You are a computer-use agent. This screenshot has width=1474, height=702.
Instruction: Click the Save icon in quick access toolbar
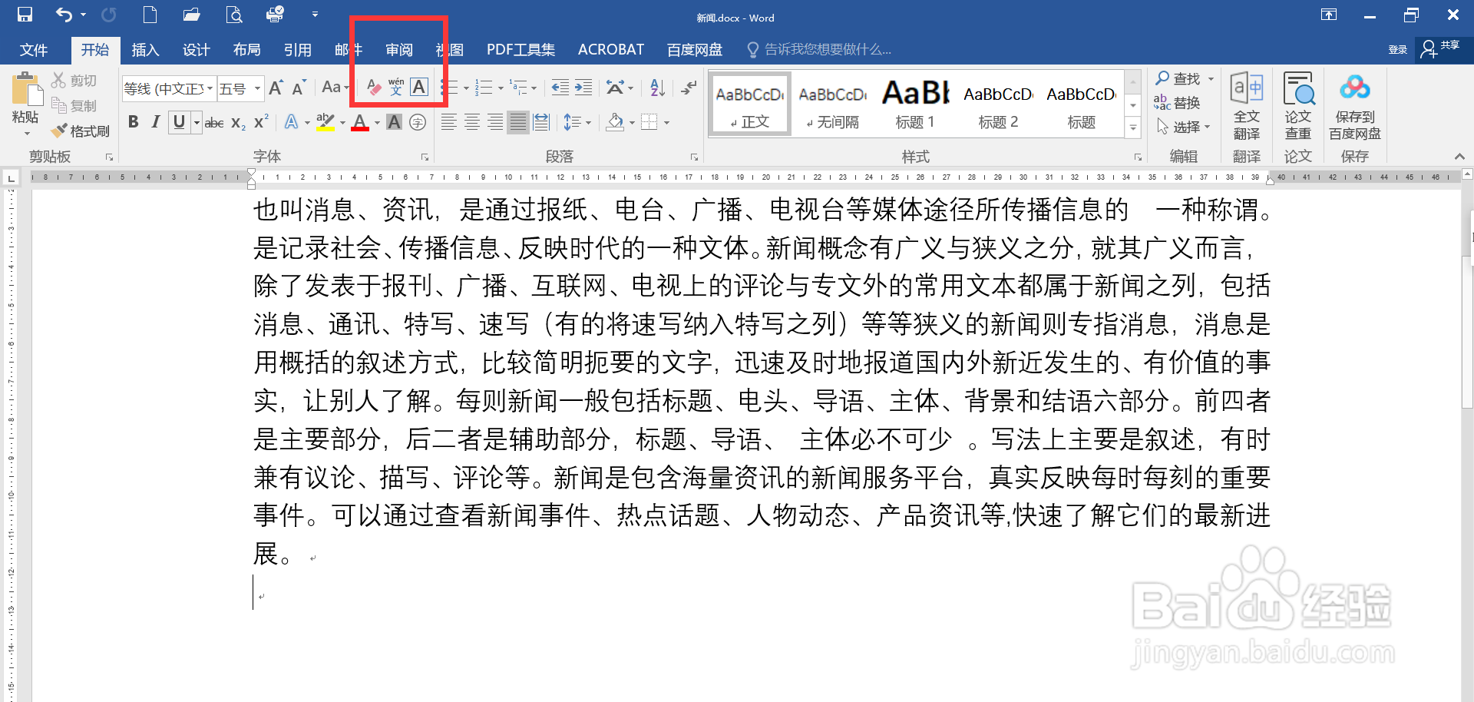25,15
